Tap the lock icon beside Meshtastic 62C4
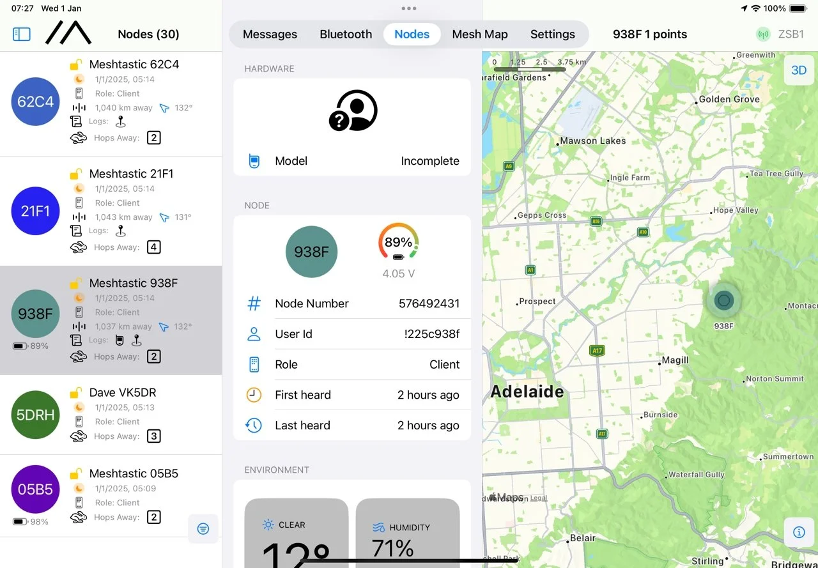 click(x=76, y=65)
